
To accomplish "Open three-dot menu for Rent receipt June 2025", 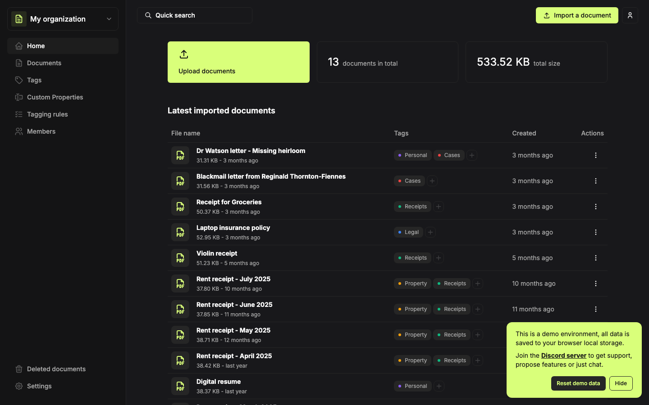I will coord(595,309).
